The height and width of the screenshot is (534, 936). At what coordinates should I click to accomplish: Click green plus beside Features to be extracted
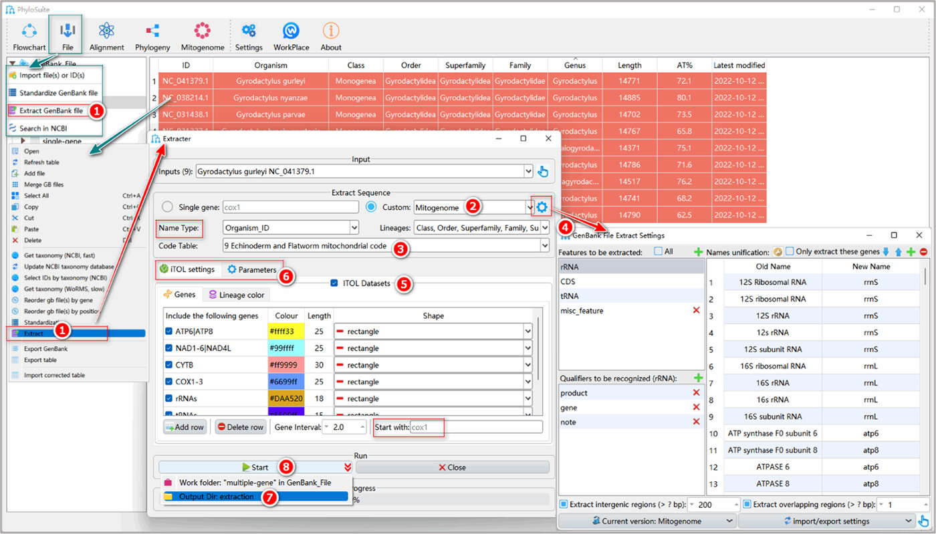[699, 252]
